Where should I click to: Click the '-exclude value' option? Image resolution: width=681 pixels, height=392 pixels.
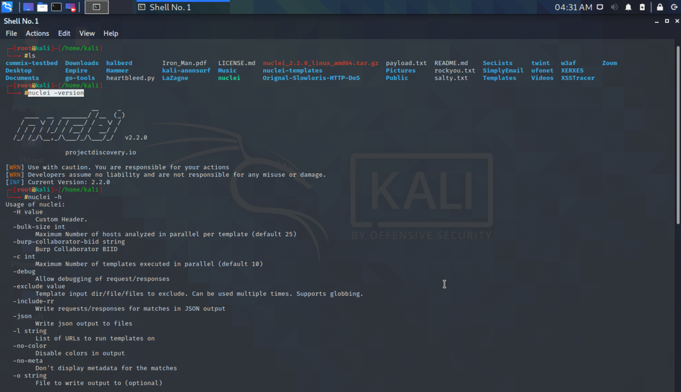pos(39,286)
